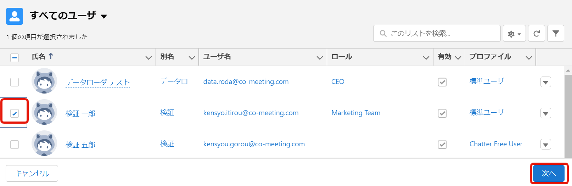Open the 検証 五郎 user link
The width and height of the screenshot is (572, 186).
(80, 145)
